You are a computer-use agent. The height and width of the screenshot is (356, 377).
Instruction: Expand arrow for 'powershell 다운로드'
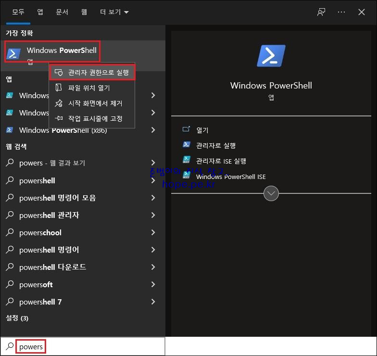click(153, 267)
